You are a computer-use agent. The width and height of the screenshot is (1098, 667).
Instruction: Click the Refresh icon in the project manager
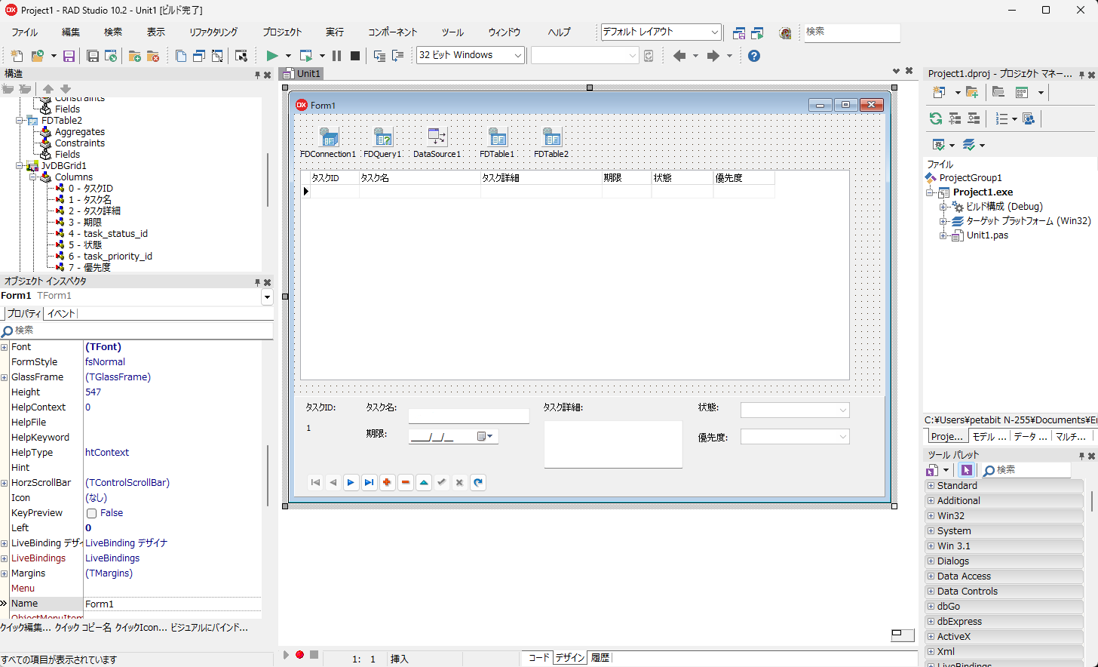tap(935, 118)
